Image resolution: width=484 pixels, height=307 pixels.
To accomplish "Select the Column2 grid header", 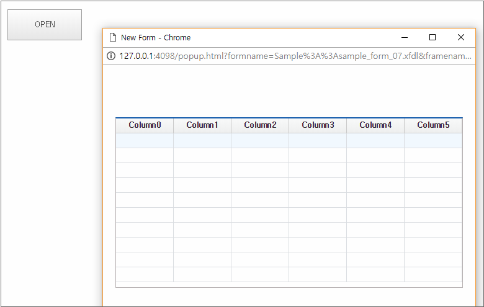I will point(260,125).
